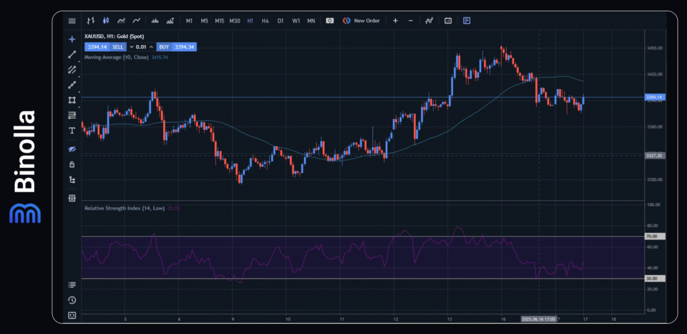The height and width of the screenshot is (334, 687).
Task: Switch to the H4 timeframe
Action: tap(264, 21)
